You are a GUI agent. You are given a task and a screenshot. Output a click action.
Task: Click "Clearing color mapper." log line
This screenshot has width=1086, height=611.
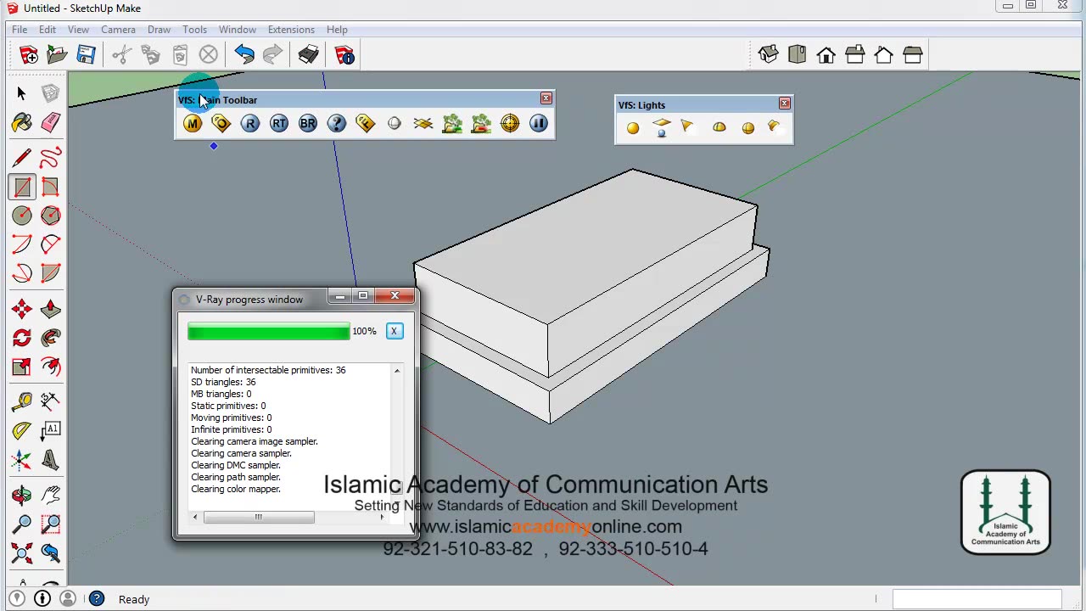pos(236,490)
